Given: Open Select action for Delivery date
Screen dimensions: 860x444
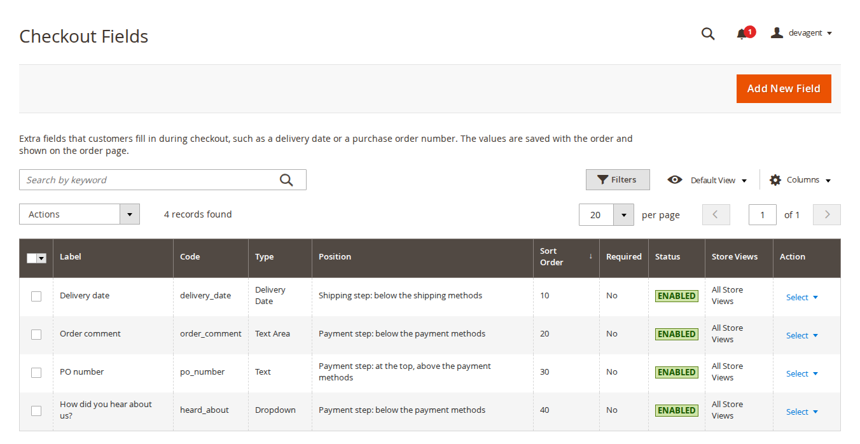Looking at the screenshot, I should point(801,297).
